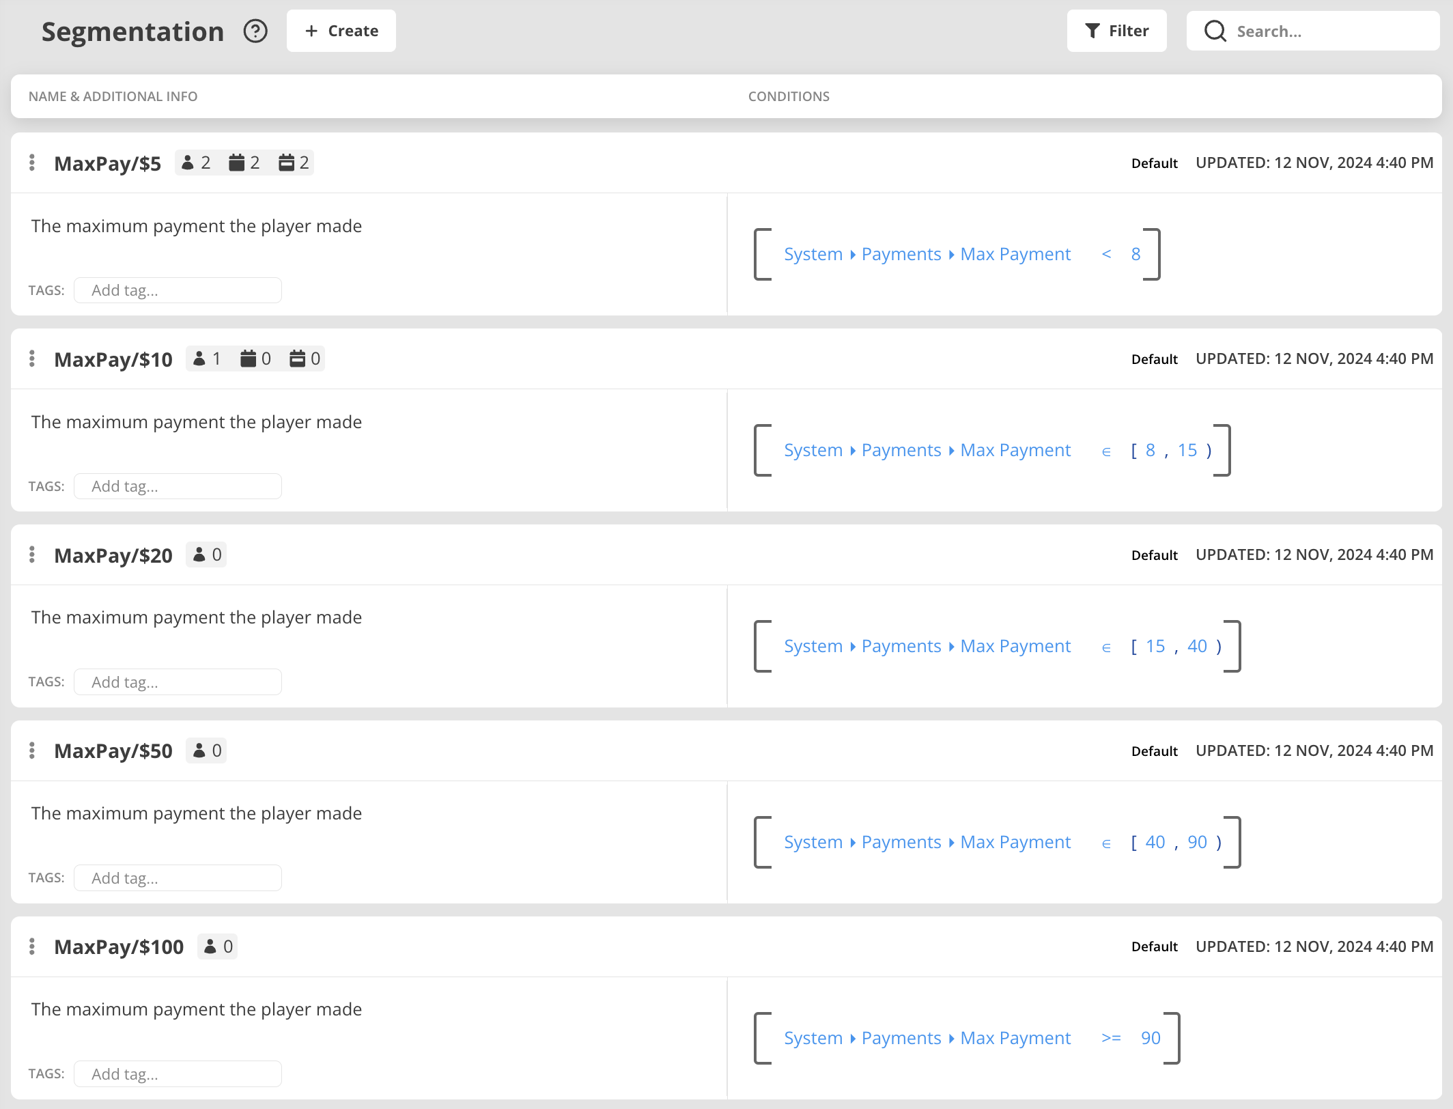Click the System condition link for MaxPay/$20
This screenshot has height=1109, width=1453.
pos(813,646)
